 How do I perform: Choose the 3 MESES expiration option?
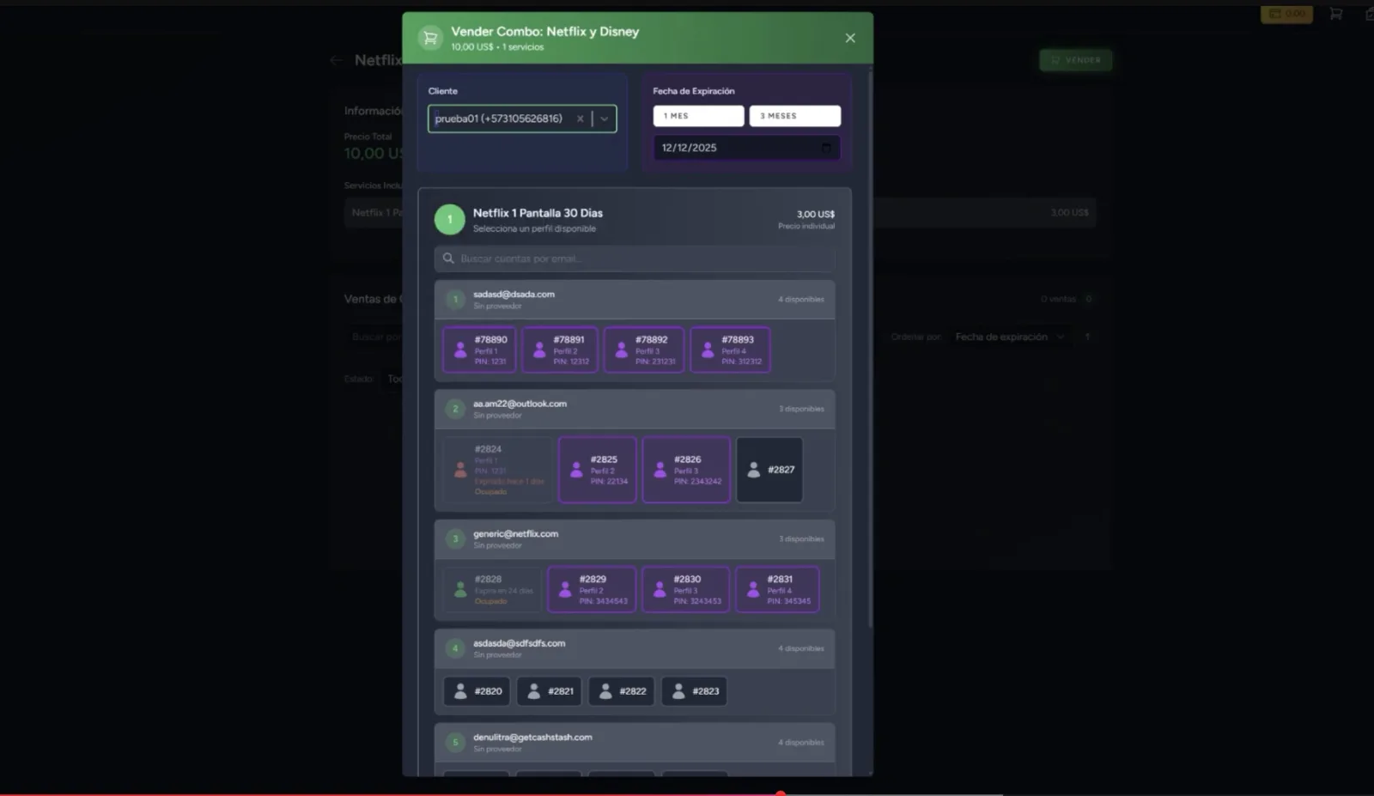[x=794, y=116]
